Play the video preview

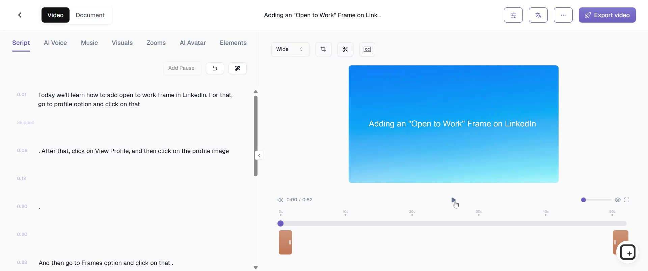click(454, 200)
